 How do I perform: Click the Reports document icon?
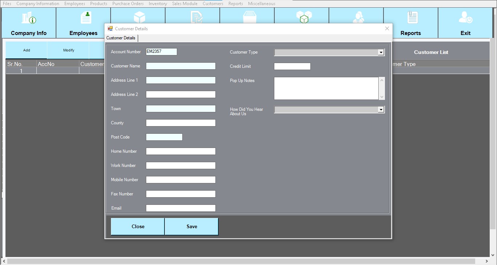click(412, 17)
